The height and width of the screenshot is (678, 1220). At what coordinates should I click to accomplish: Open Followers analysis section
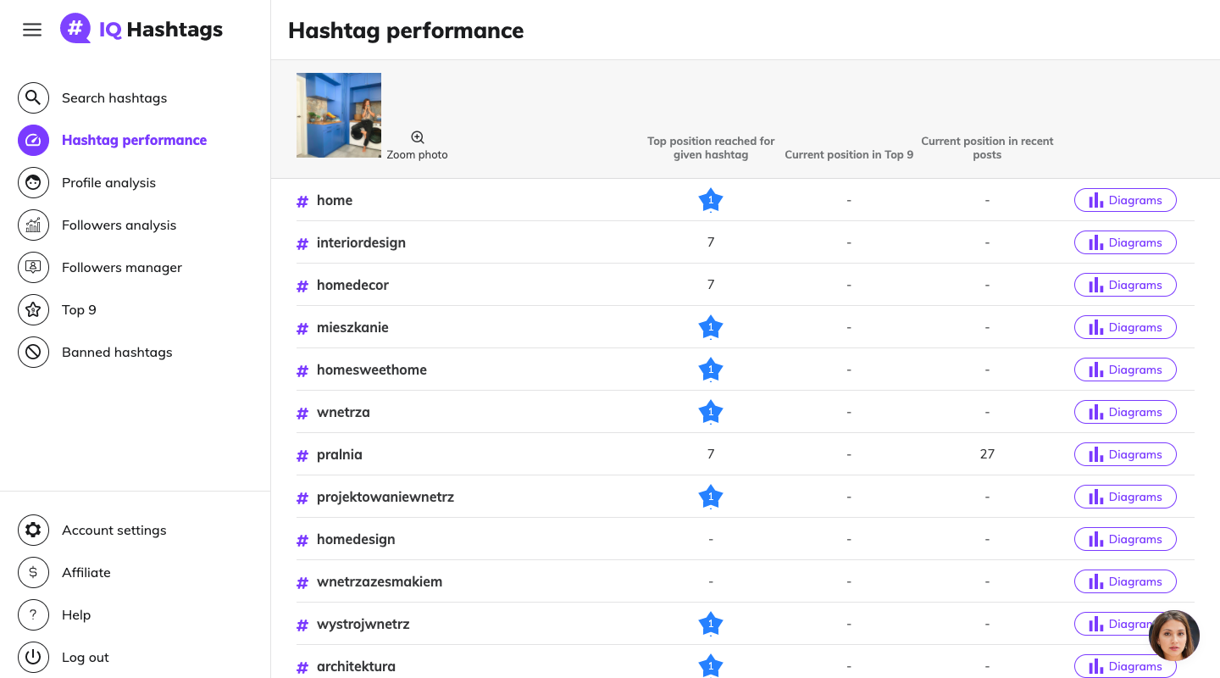pos(119,225)
